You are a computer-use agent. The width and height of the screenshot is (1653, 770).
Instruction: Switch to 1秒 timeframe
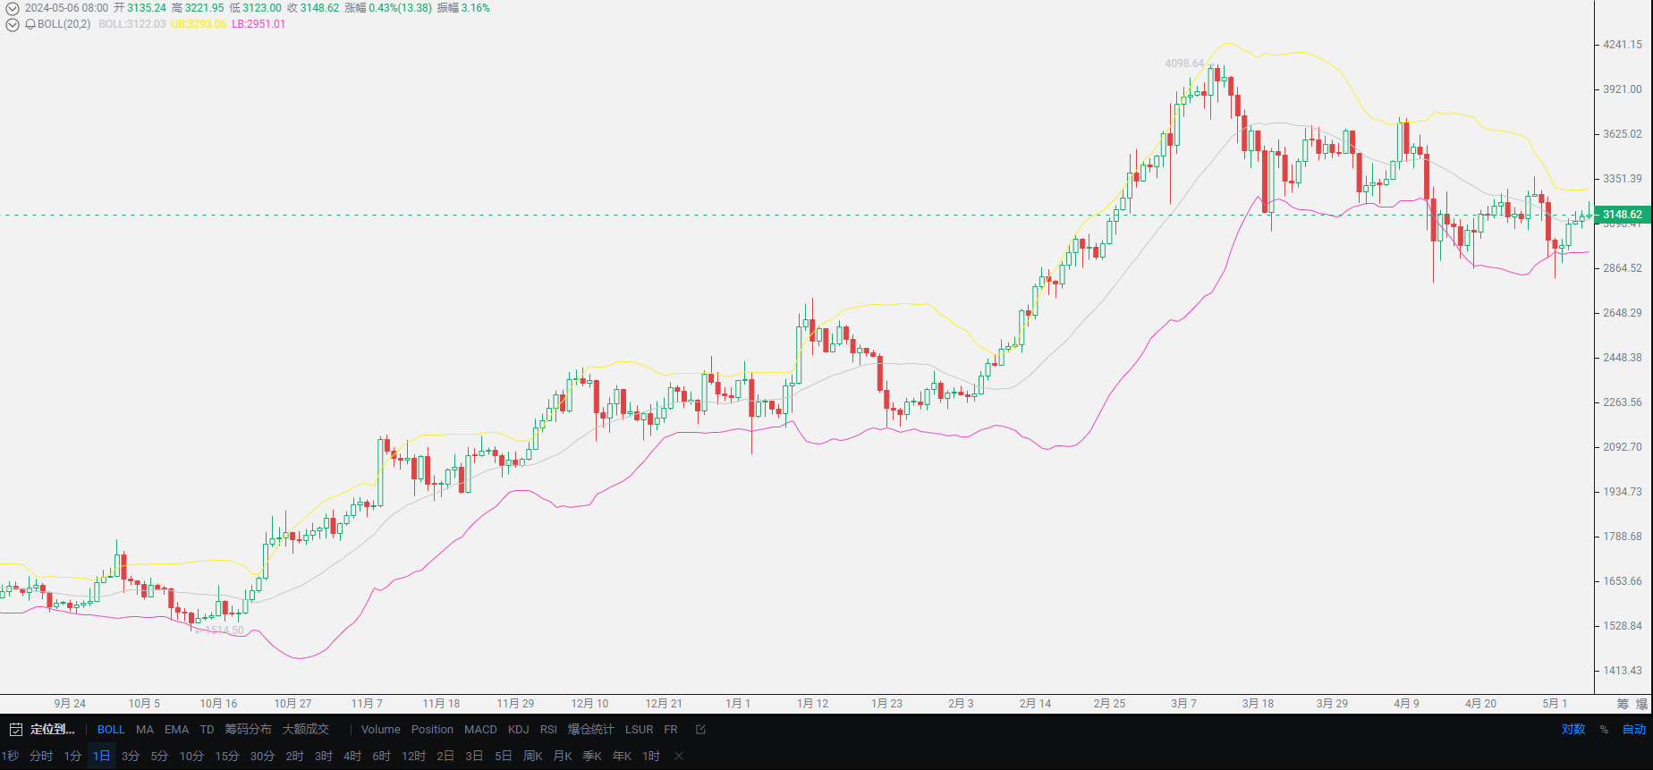click(x=10, y=757)
